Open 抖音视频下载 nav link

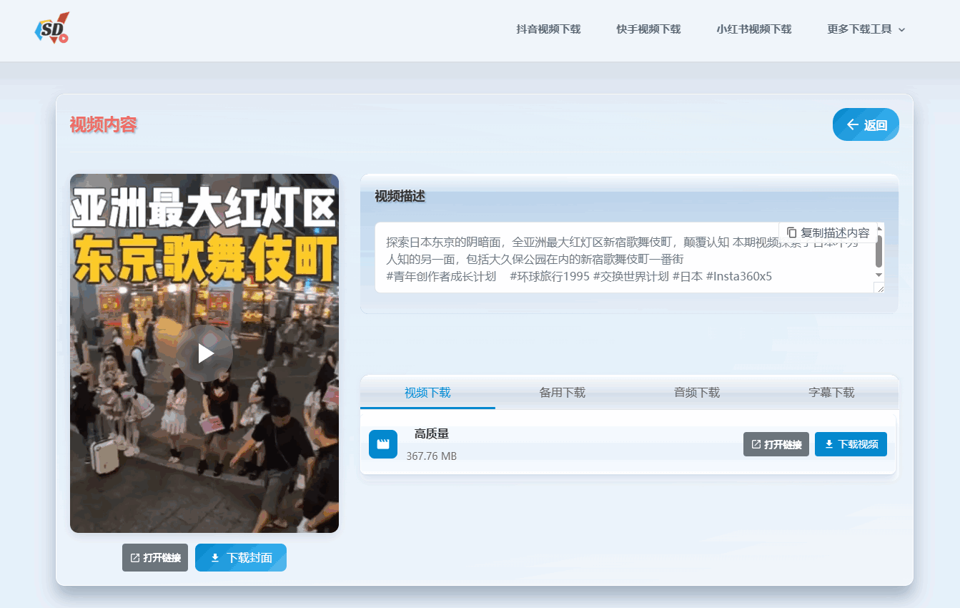click(548, 29)
